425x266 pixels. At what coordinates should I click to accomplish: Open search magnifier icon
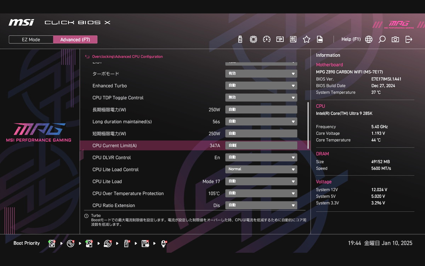coord(382,39)
